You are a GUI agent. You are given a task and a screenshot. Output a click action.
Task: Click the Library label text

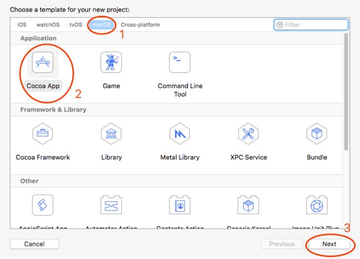tap(111, 157)
